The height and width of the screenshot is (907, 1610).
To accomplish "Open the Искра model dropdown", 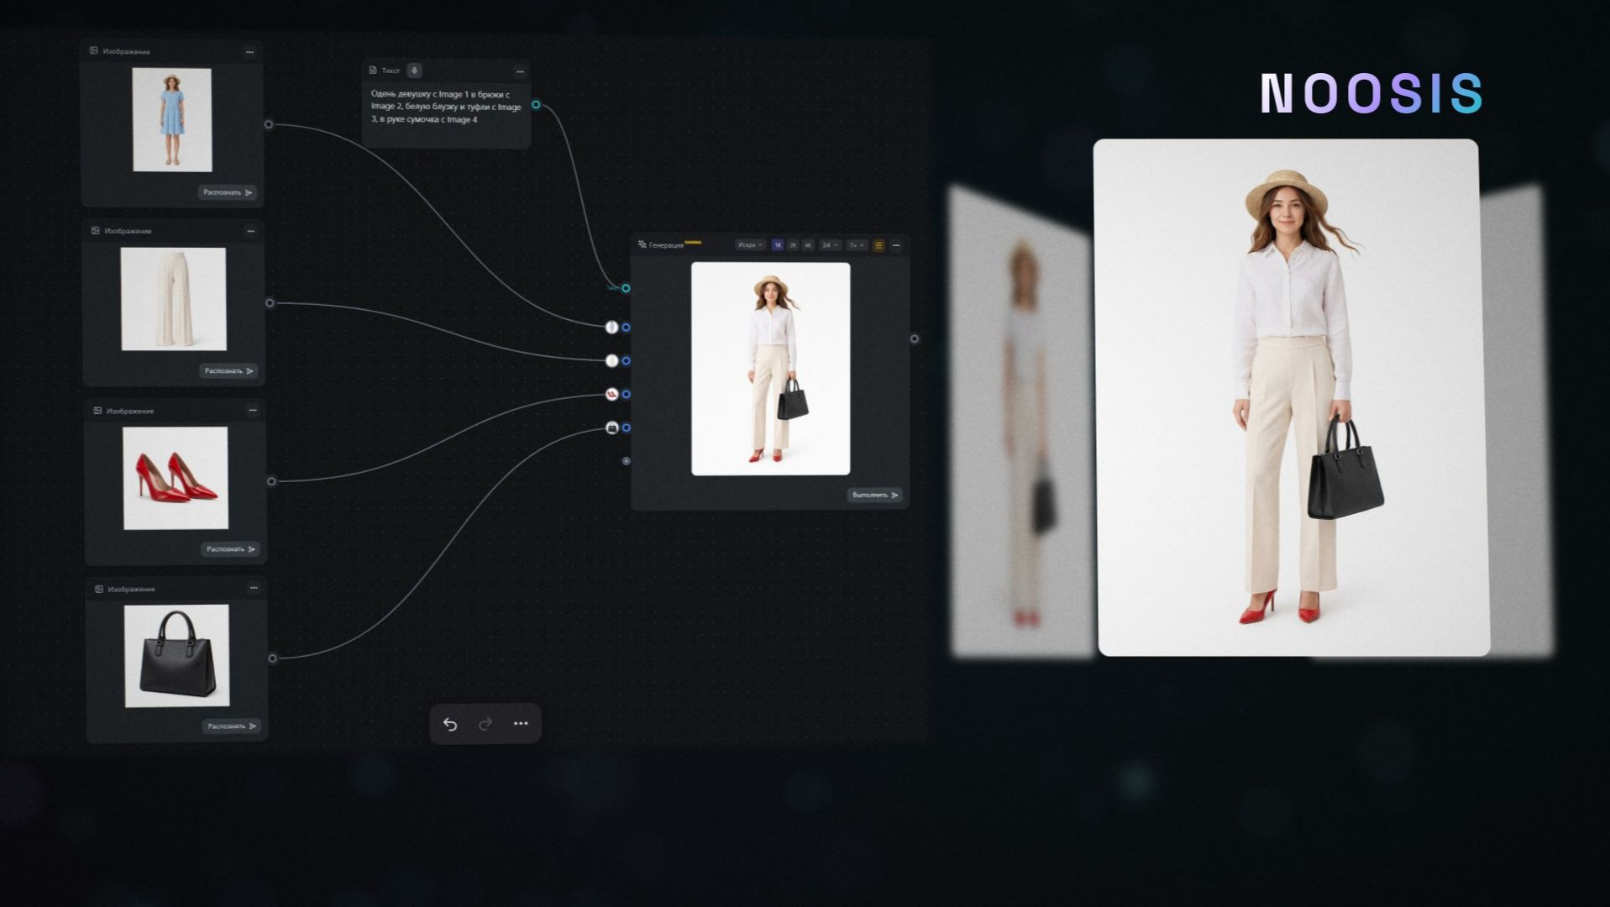I will click(750, 245).
